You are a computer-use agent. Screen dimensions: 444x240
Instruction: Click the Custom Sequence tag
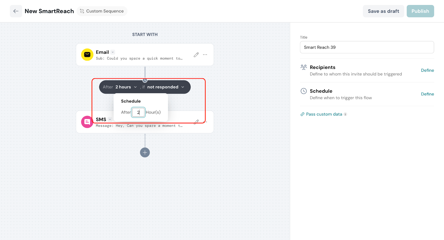(102, 11)
